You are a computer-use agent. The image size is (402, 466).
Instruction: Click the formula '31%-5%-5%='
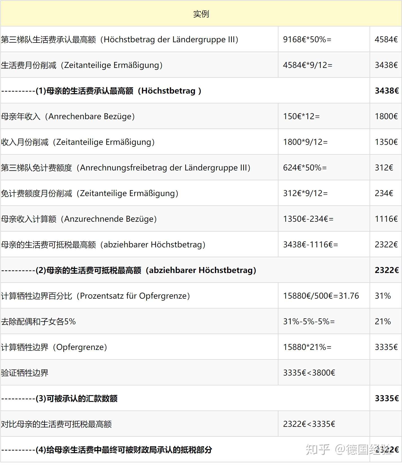(x=309, y=321)
